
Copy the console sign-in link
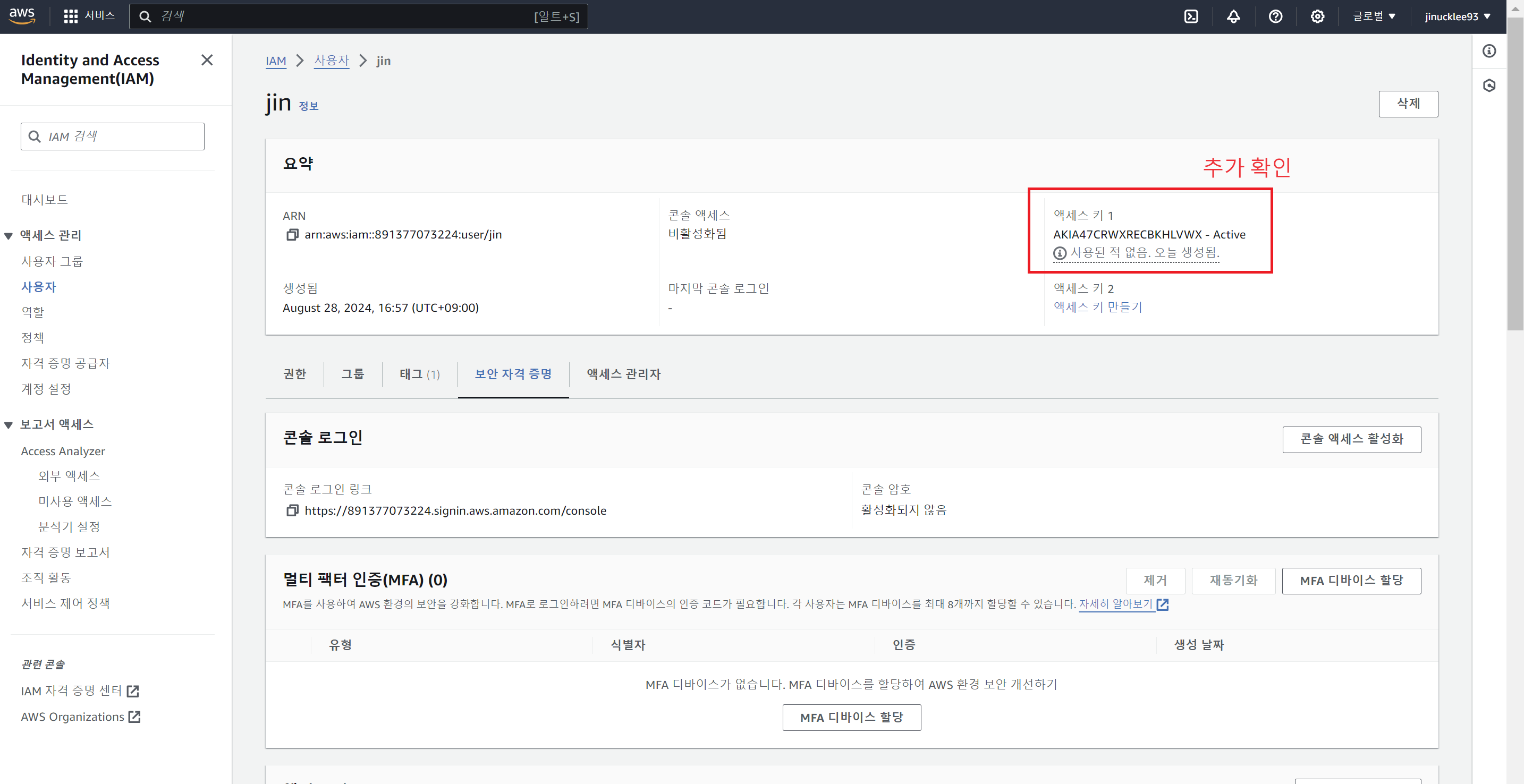click(292, 510)
